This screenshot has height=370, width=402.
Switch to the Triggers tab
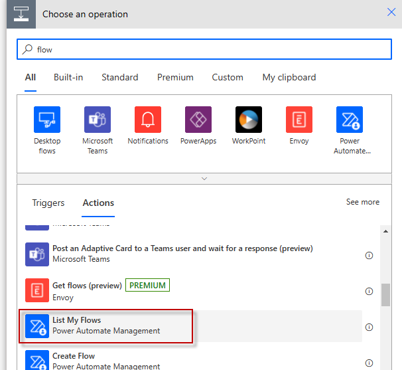(48, 203)
